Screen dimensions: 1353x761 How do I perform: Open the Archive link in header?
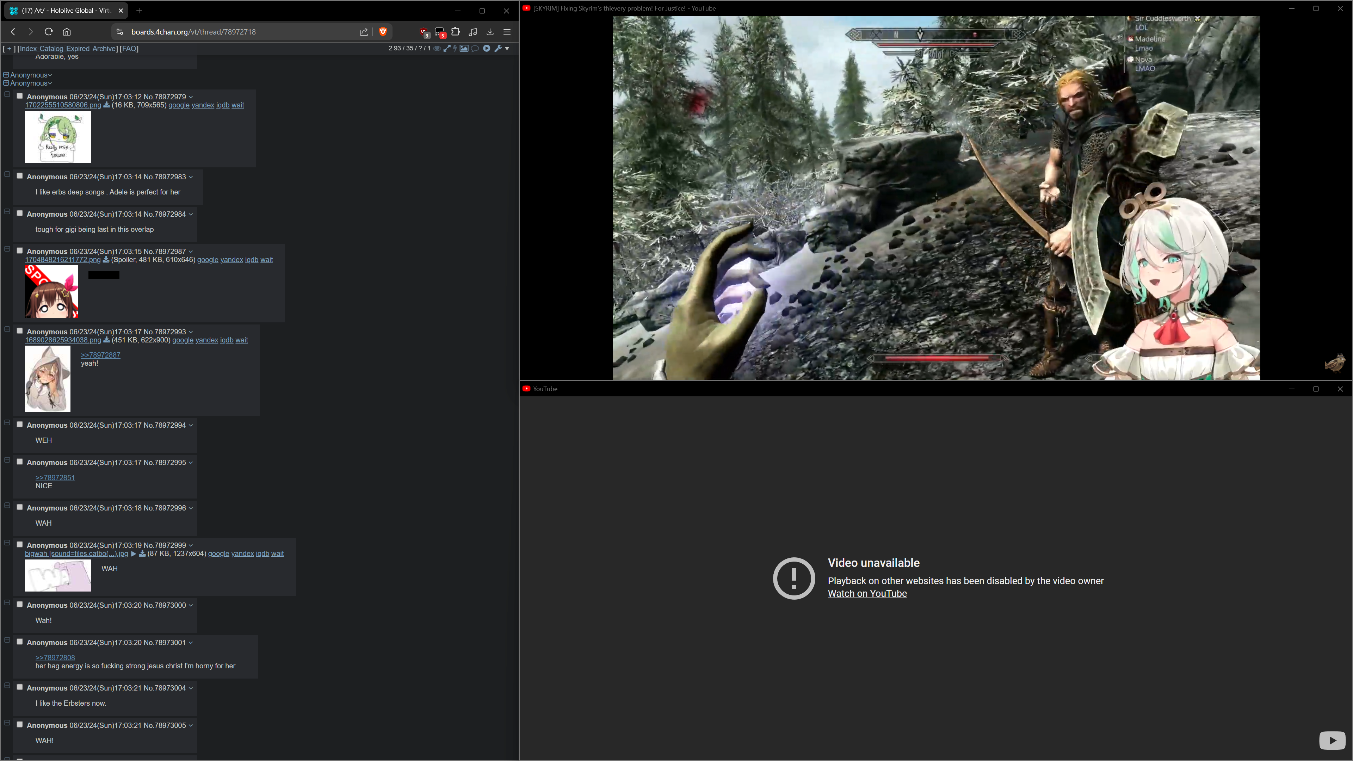pyautogui.click(x=104, y=48)
